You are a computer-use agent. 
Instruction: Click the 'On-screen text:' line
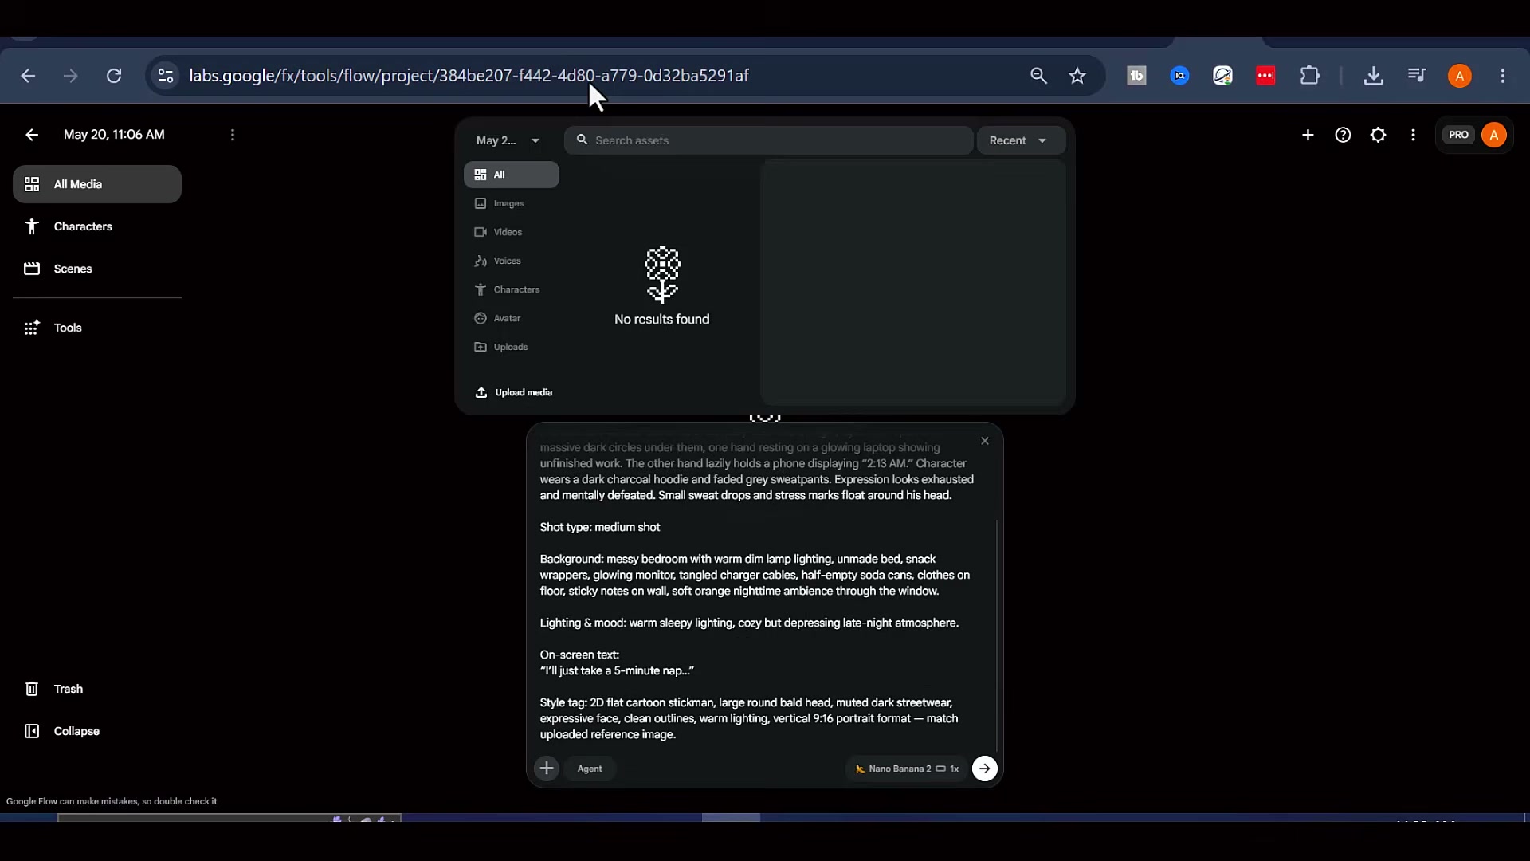(x=579, y=655)
